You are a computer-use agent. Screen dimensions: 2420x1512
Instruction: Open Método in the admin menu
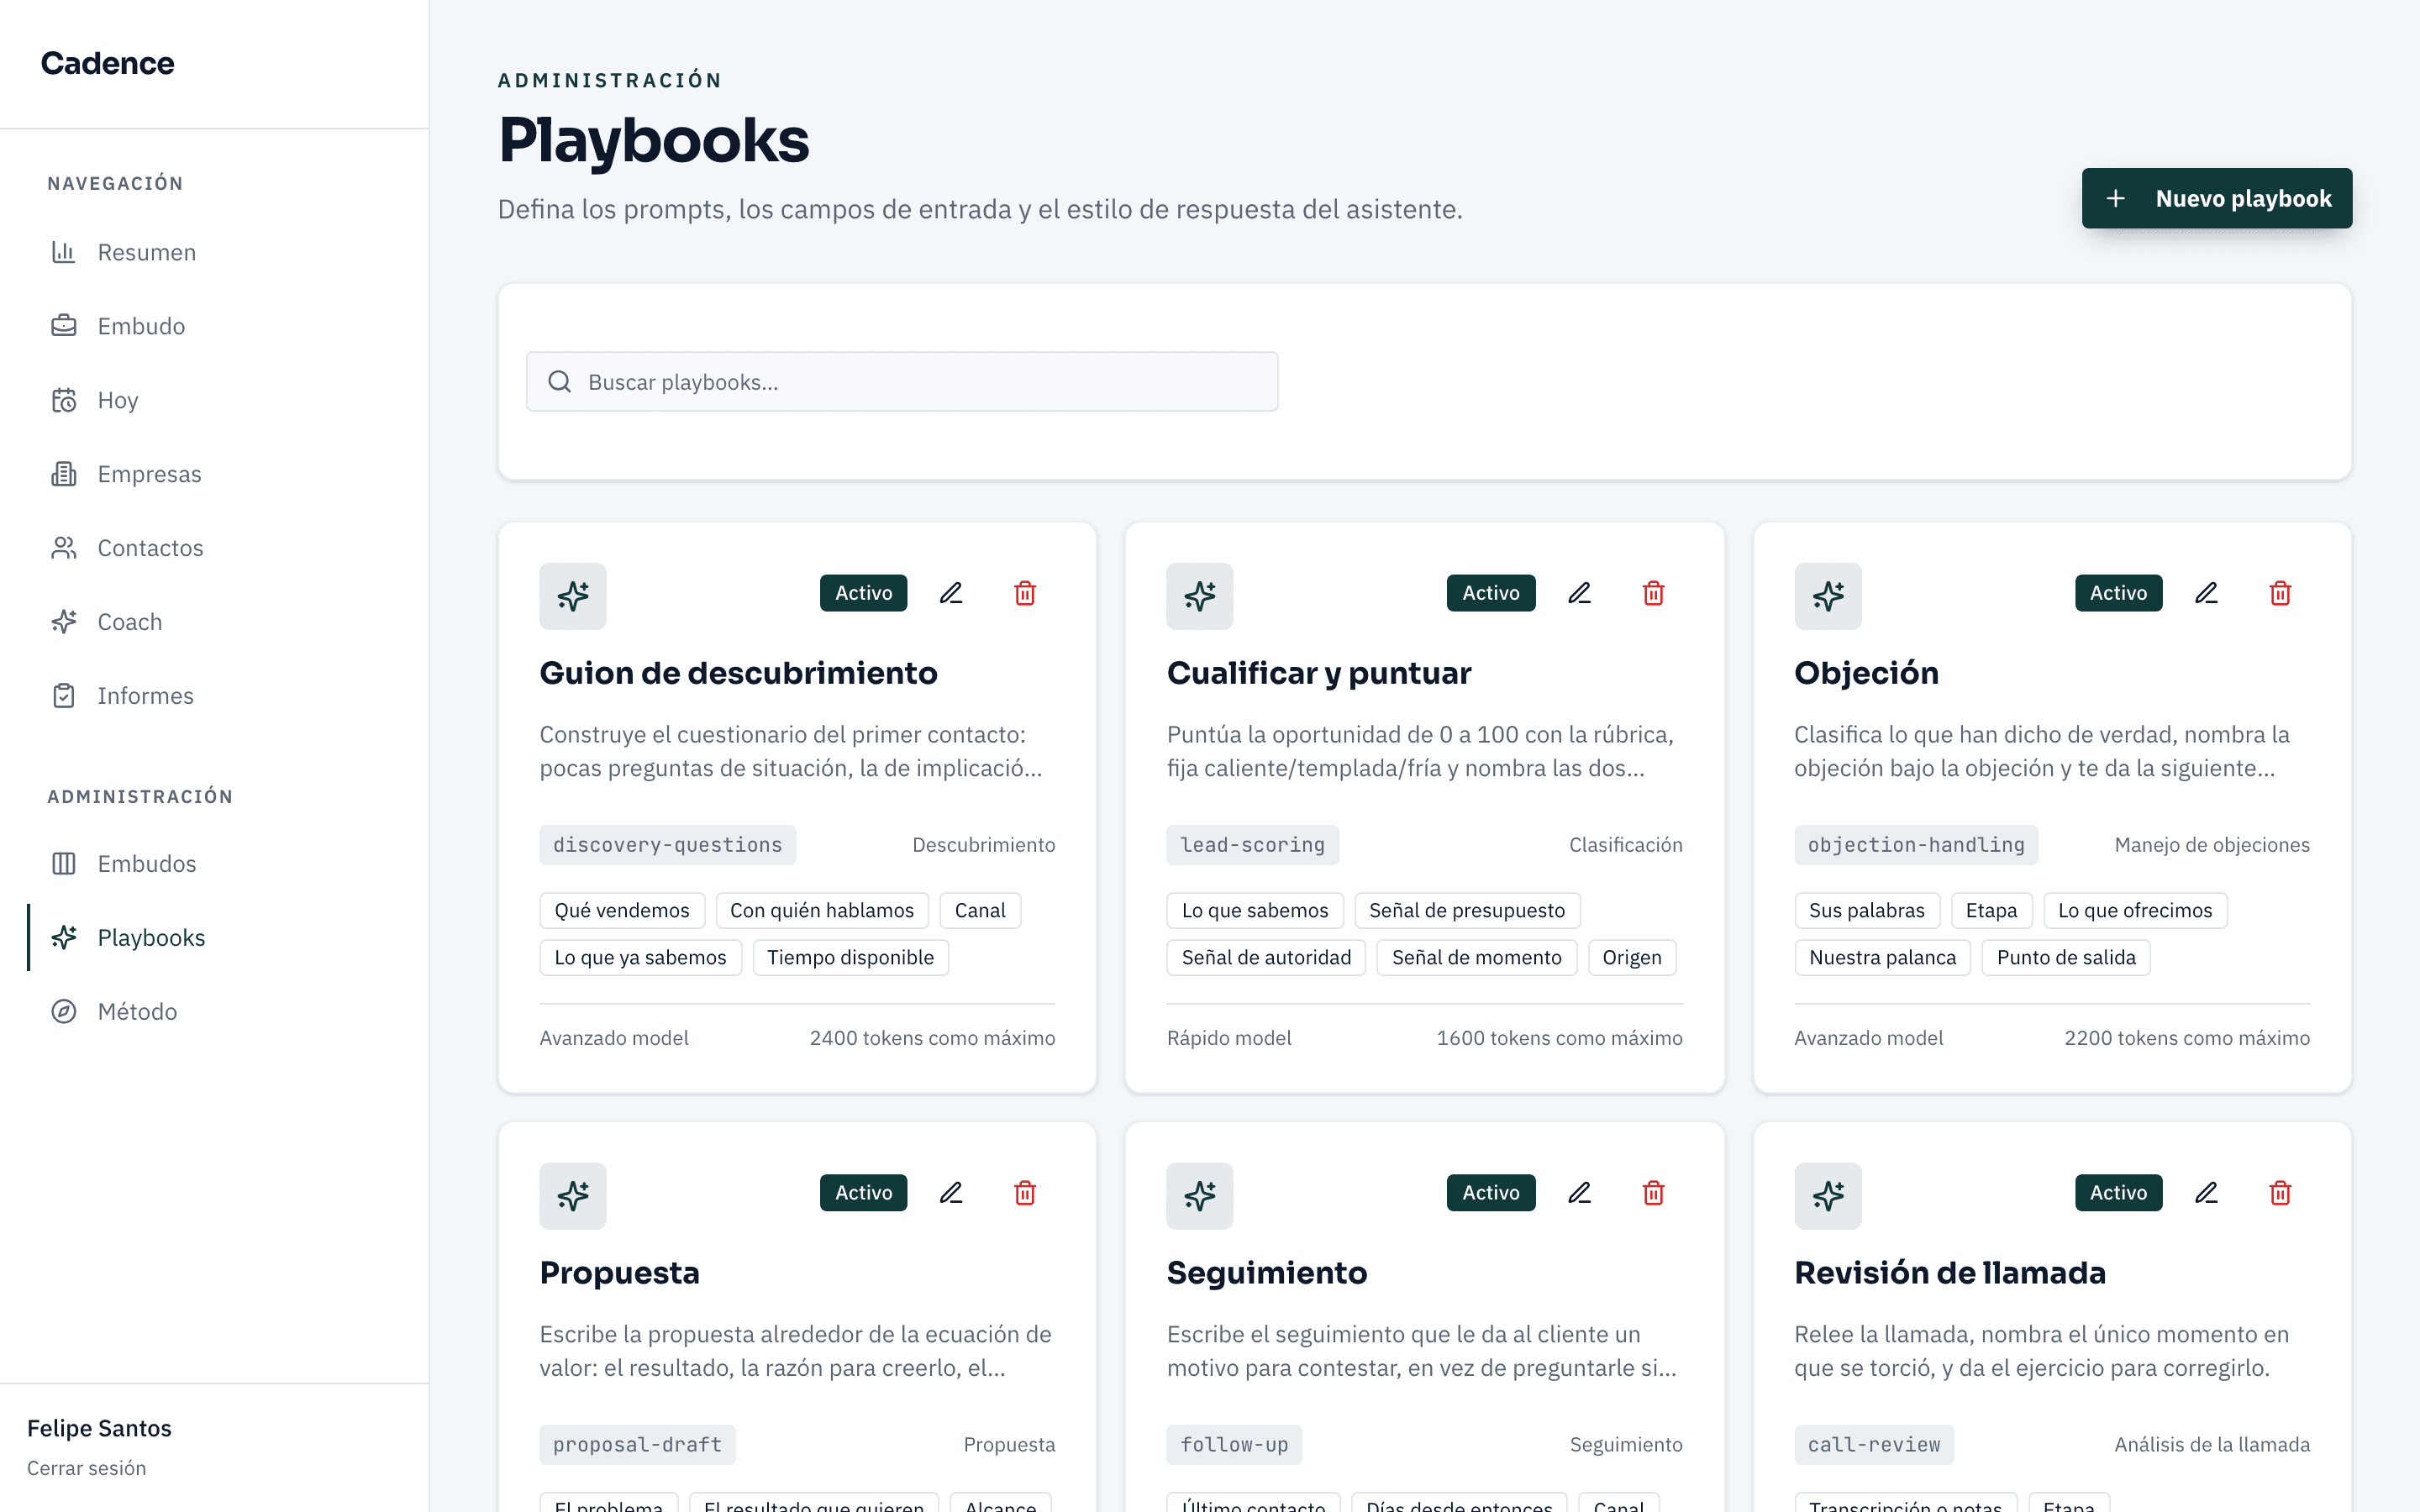pos(215,1012)
